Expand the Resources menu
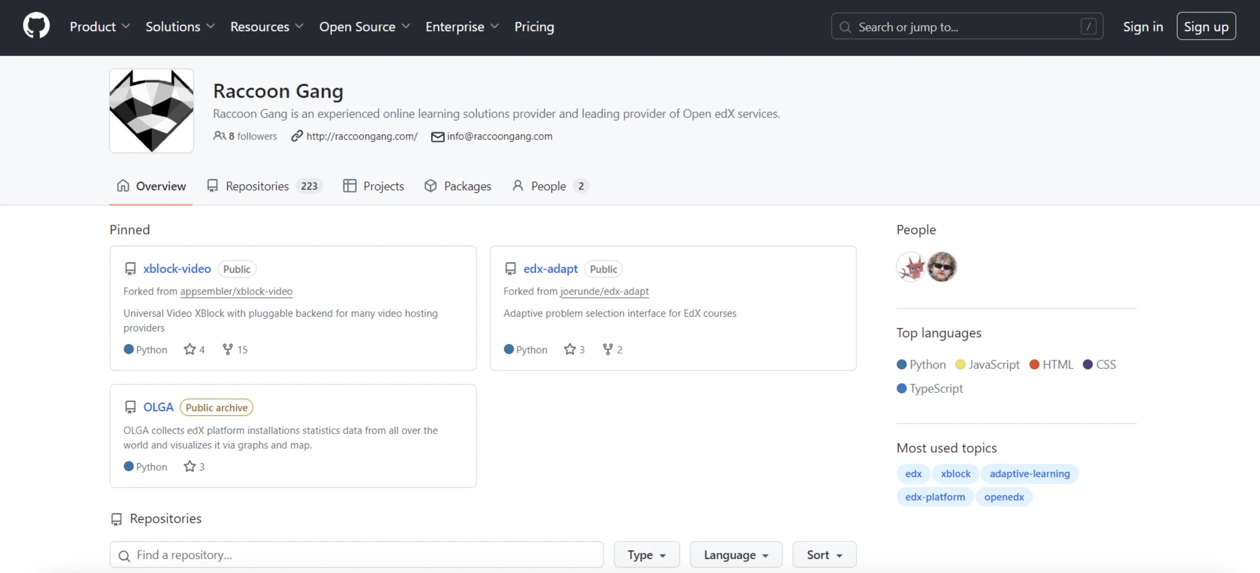 point(267,26)
